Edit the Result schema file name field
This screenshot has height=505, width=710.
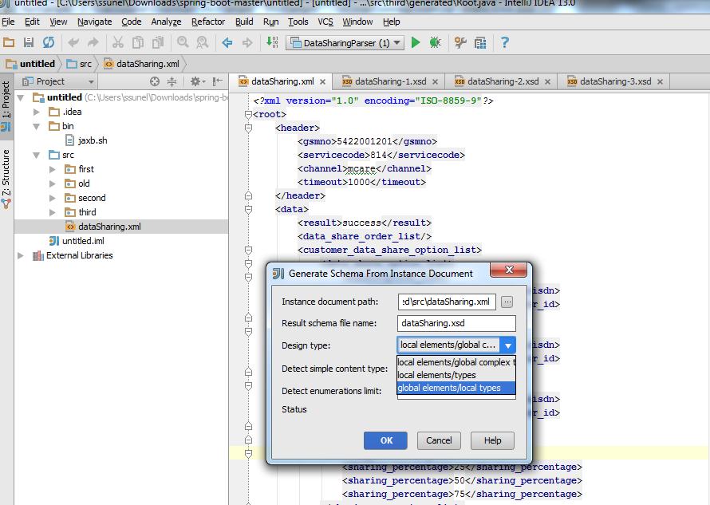[455, 323]
